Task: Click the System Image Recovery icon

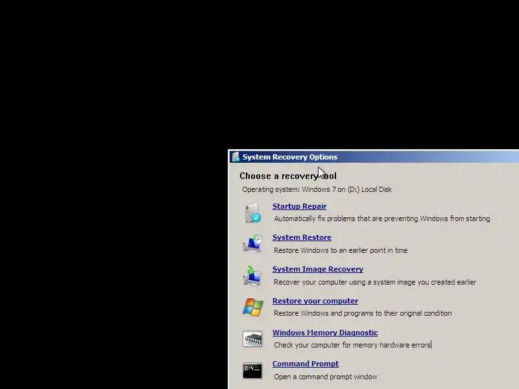Action: tap(252, 276)
